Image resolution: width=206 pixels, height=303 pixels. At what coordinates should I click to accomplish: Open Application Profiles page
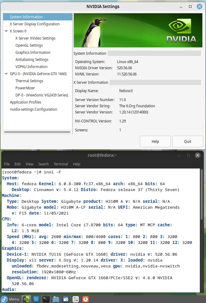click(26, 102)
